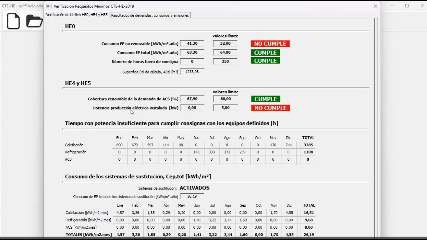Click the new document icon in CTE-HE toolbar

13,21
